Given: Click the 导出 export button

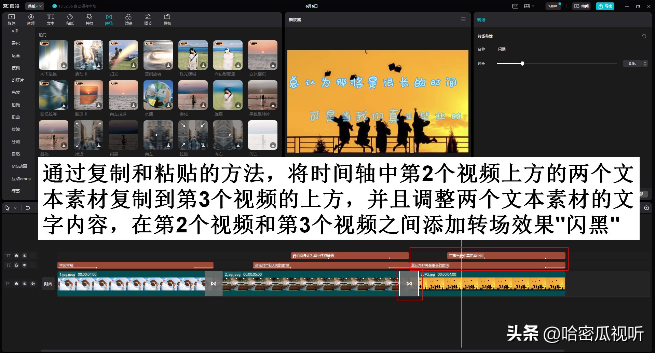Looking at the screenshot, I should pyautogui.click(x=605, y=6).
